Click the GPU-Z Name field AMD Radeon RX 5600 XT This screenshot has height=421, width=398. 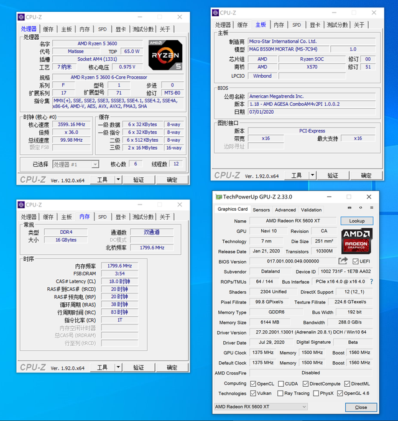[293, 221]
